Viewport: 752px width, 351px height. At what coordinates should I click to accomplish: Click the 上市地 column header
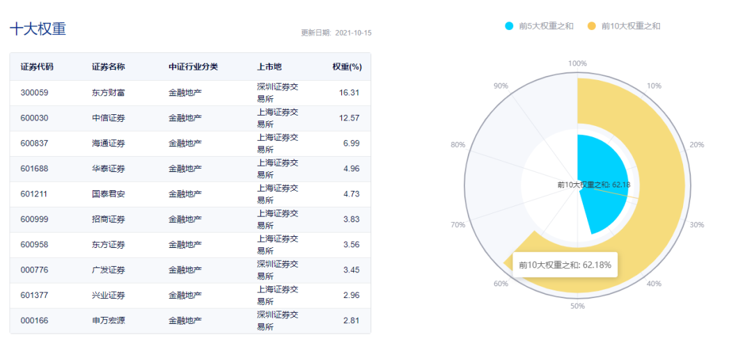(269, 67)
